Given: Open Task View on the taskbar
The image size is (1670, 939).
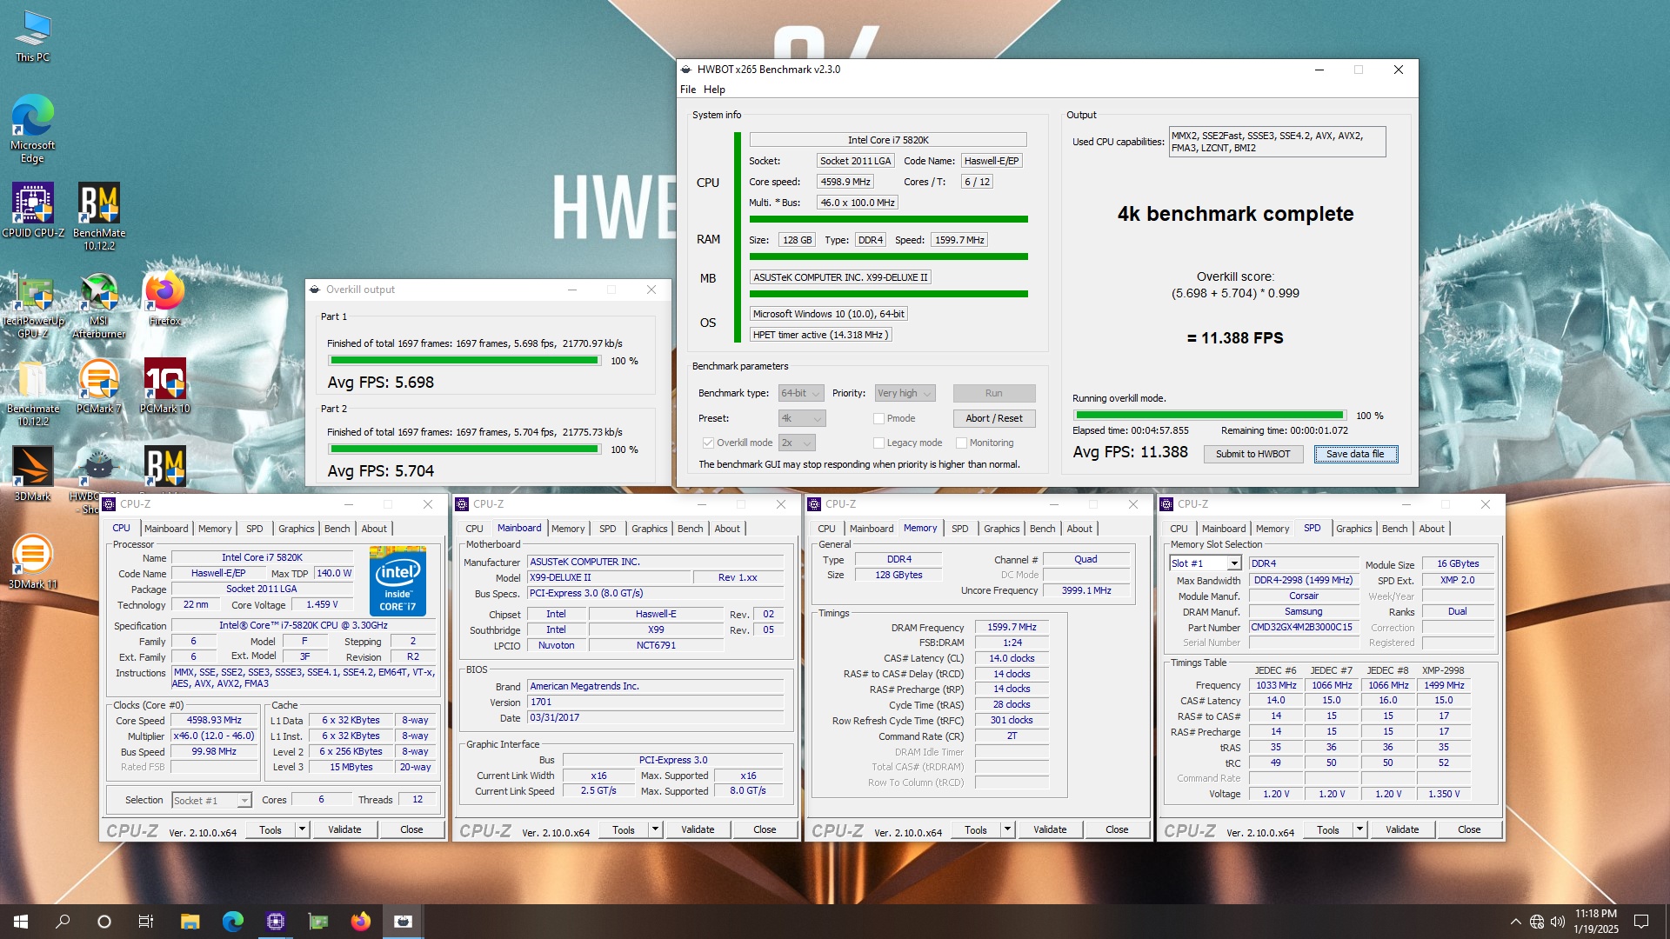Looking at the screenshot, I should coord(146,922).
